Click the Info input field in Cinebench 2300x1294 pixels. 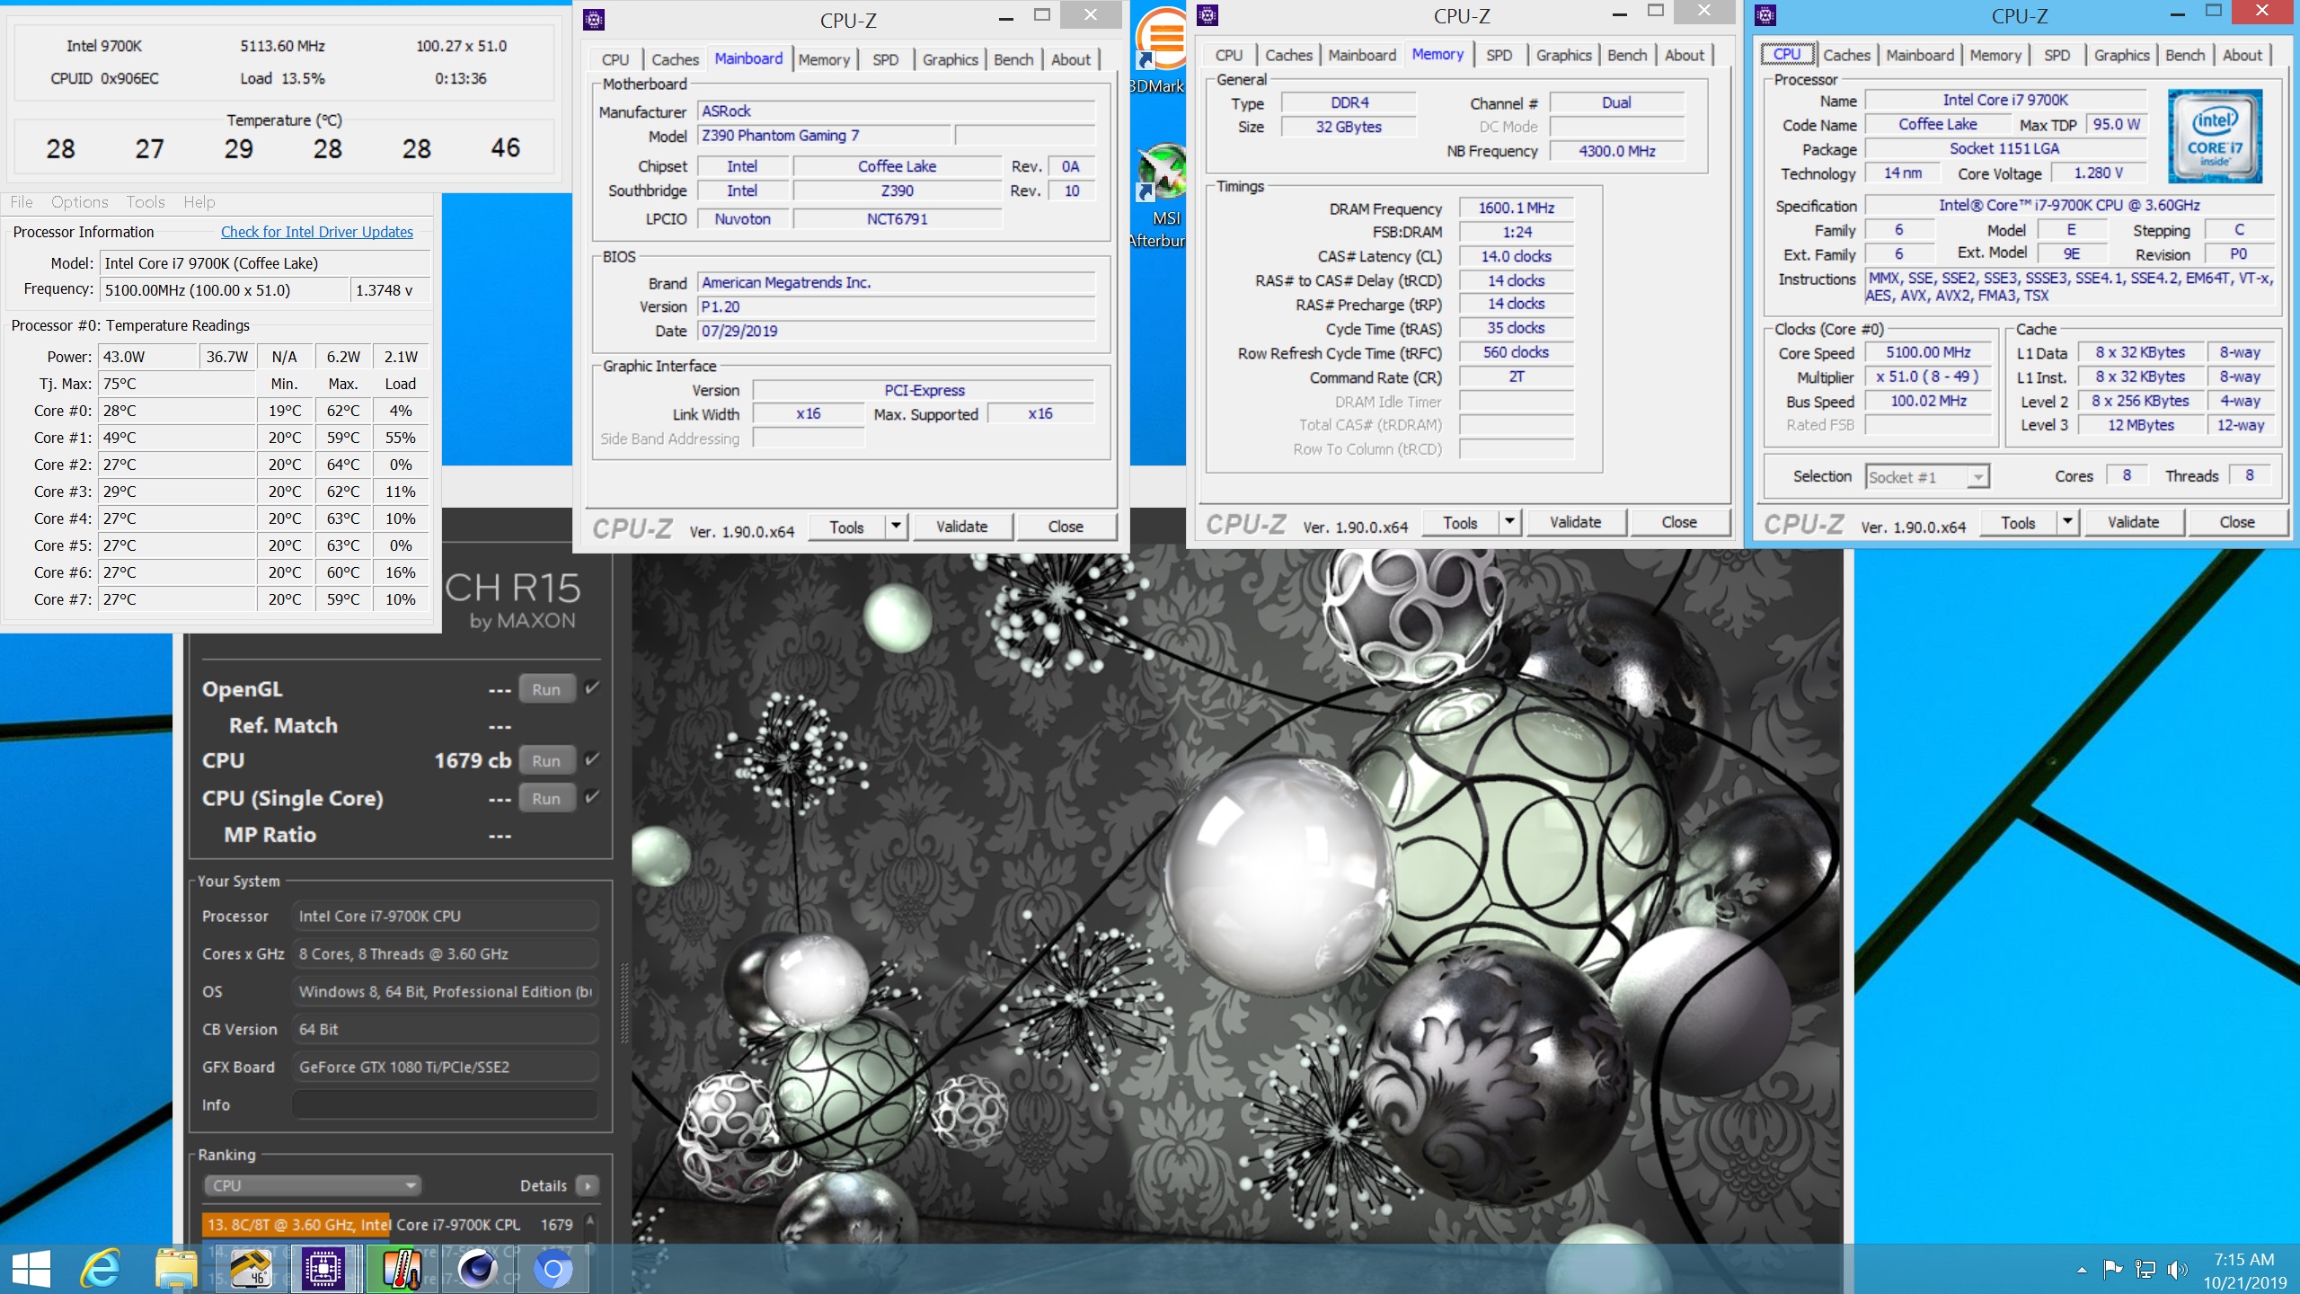click(445, 1104)
